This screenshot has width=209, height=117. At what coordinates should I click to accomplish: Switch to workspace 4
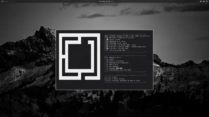[12, 1]
